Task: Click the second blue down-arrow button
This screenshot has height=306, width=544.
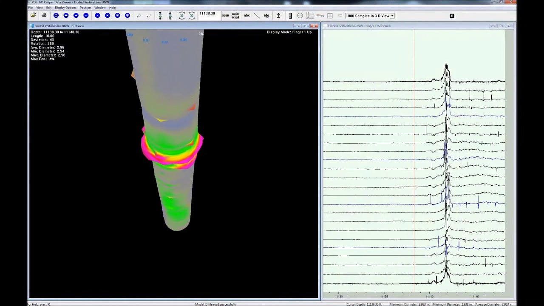Action: (x=108, y=15)
